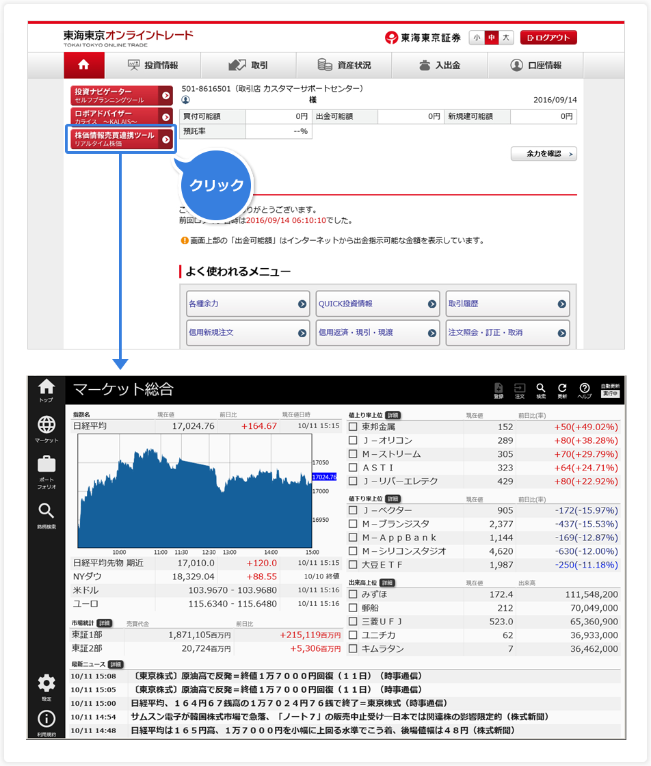Launch 株価情報売買連携ツール real-time stock tool
This screenshot has height=766, width=651.
coord(121,140)
